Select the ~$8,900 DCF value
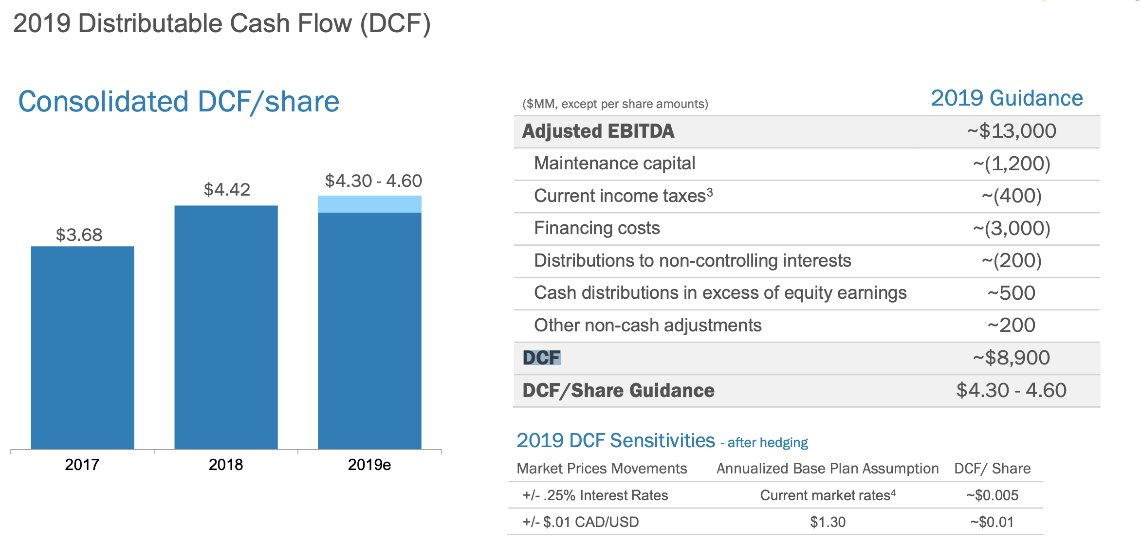The image size is (1141, 544). pyautogui.click(x=1011, y=358)
